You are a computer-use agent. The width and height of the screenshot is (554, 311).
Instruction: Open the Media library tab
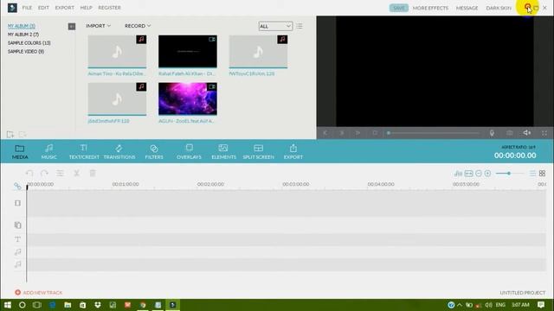click(20, 152)
